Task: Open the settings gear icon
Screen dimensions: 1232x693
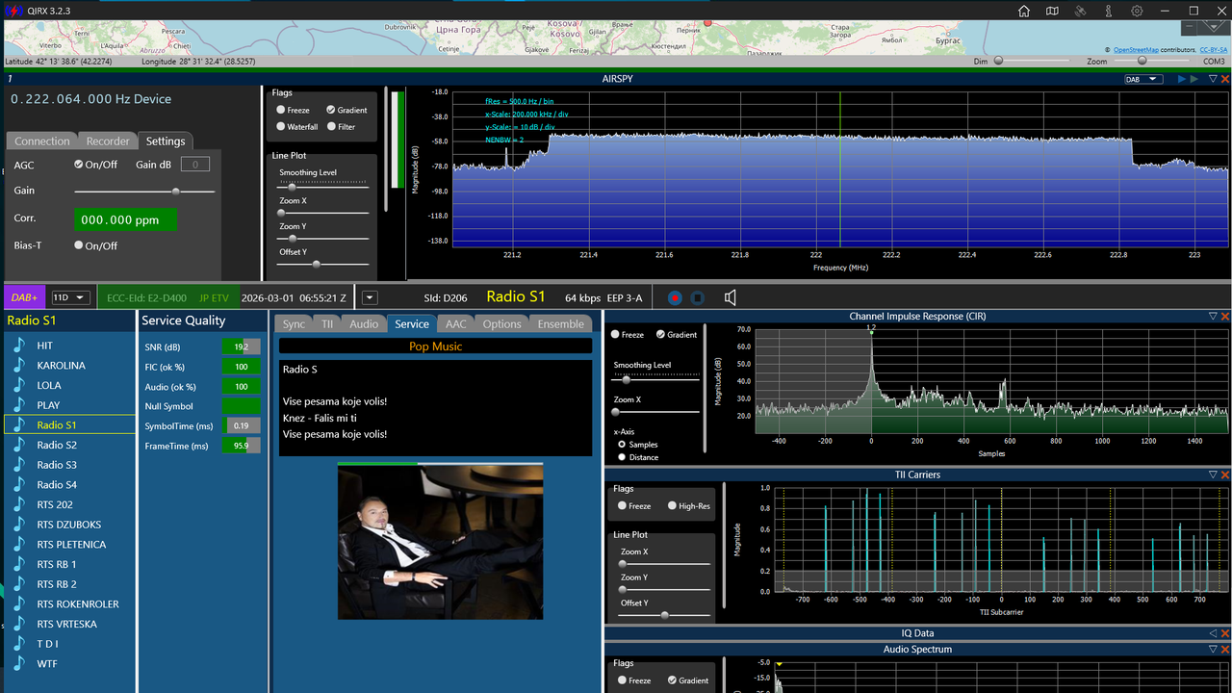Action: pos(1137,11)
